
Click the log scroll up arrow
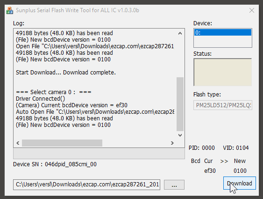[180, 33]
